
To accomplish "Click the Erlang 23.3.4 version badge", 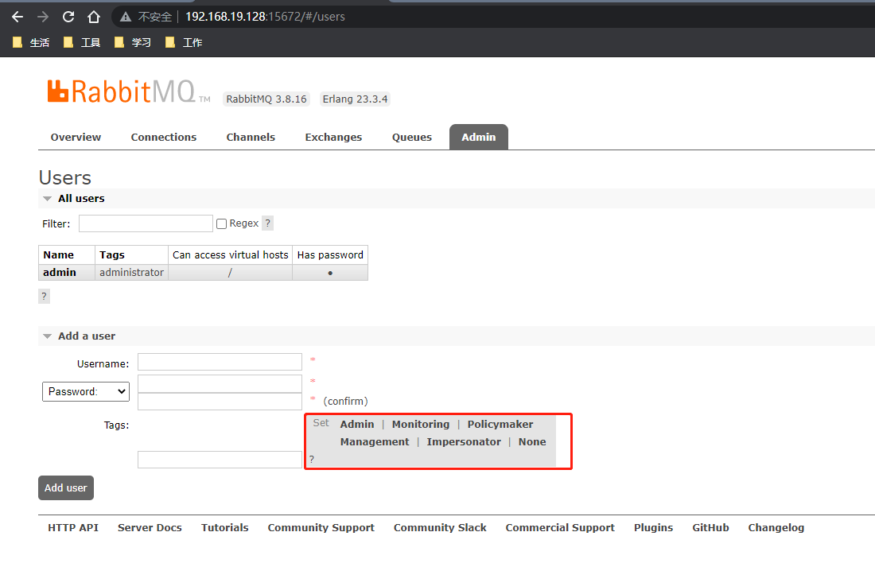I will pos(355,99).
